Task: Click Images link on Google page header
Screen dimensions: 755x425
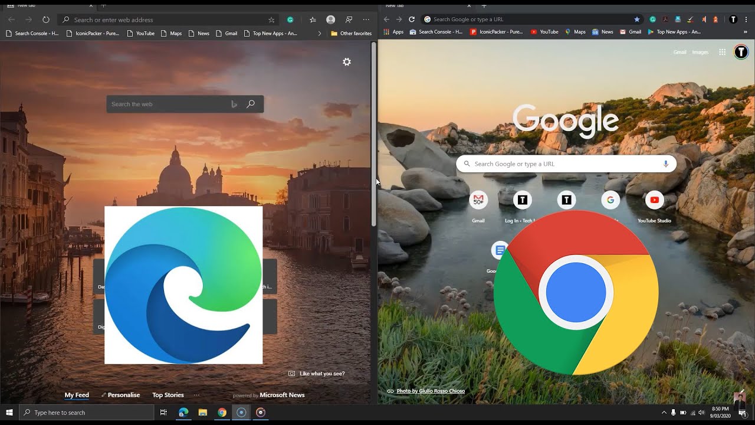Action: coord(700,52)
